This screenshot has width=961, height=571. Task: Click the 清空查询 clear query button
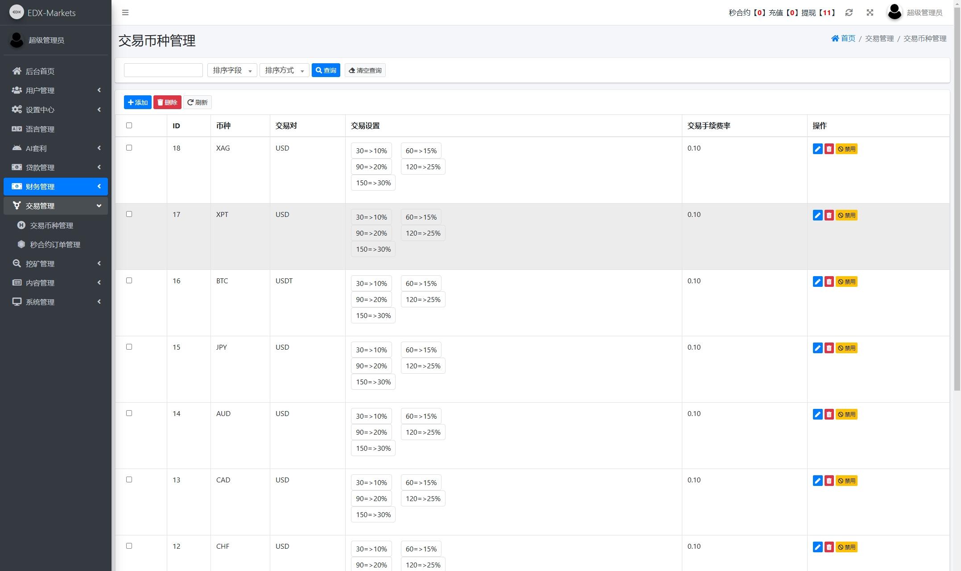(x=365, y=70)
